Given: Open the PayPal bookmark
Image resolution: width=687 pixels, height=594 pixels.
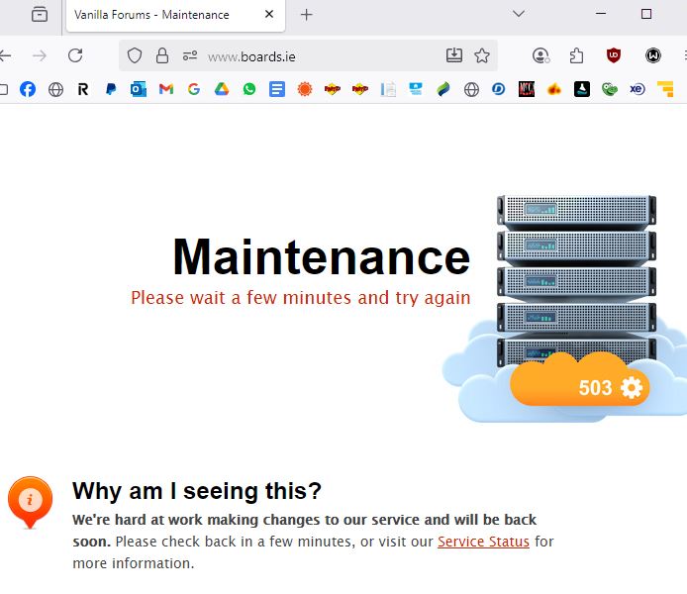Looking at the screenshot, I should click(111, 89).
